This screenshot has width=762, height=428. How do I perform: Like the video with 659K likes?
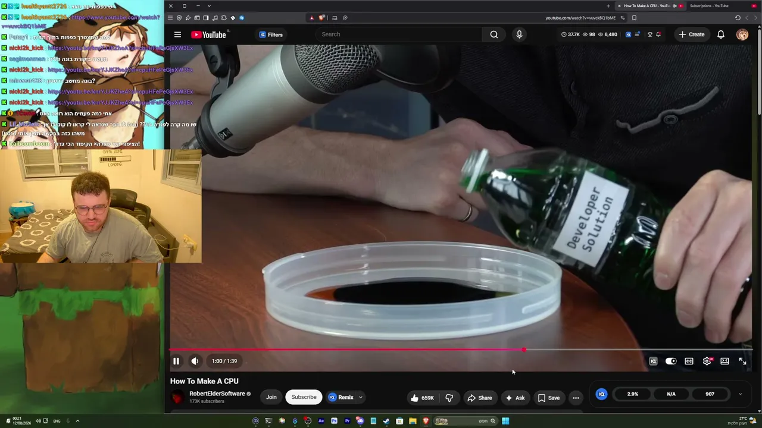pos(422,398)
